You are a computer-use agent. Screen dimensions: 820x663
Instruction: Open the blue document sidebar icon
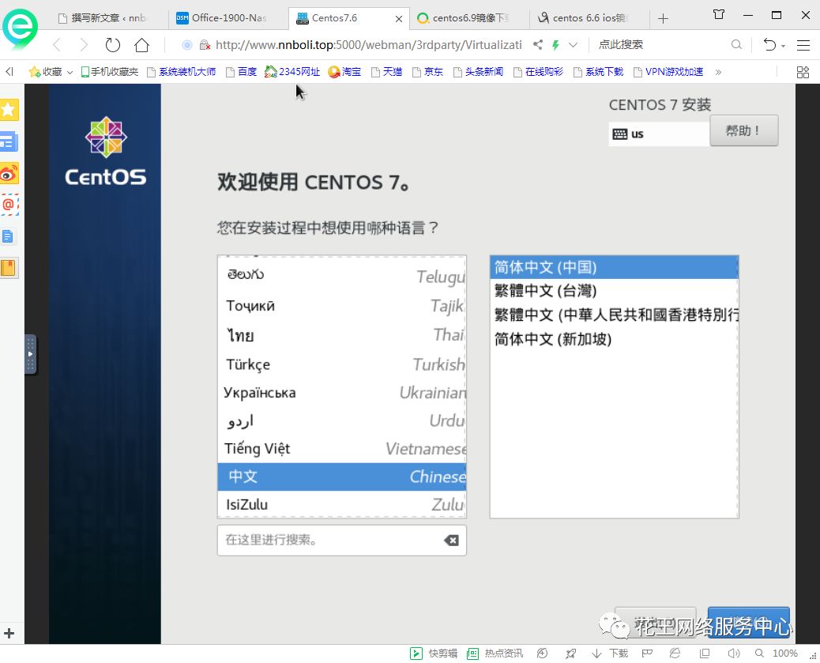tap(9, 236)
